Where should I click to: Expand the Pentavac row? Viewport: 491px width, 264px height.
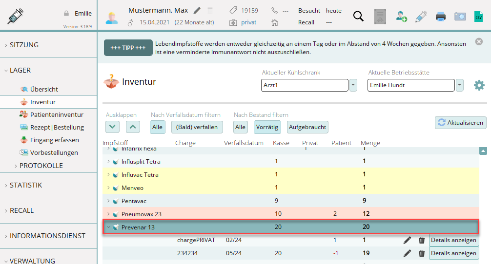(108, 201)
